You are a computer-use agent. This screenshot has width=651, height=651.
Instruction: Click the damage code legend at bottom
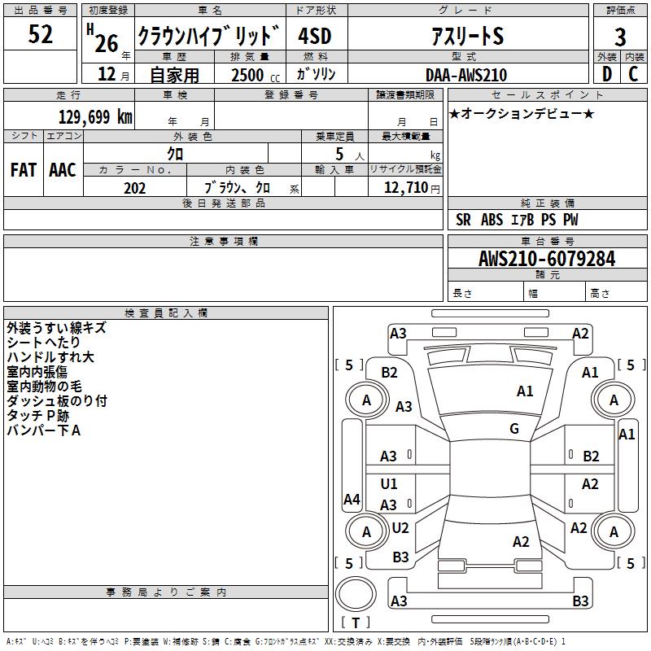[286, 641]
